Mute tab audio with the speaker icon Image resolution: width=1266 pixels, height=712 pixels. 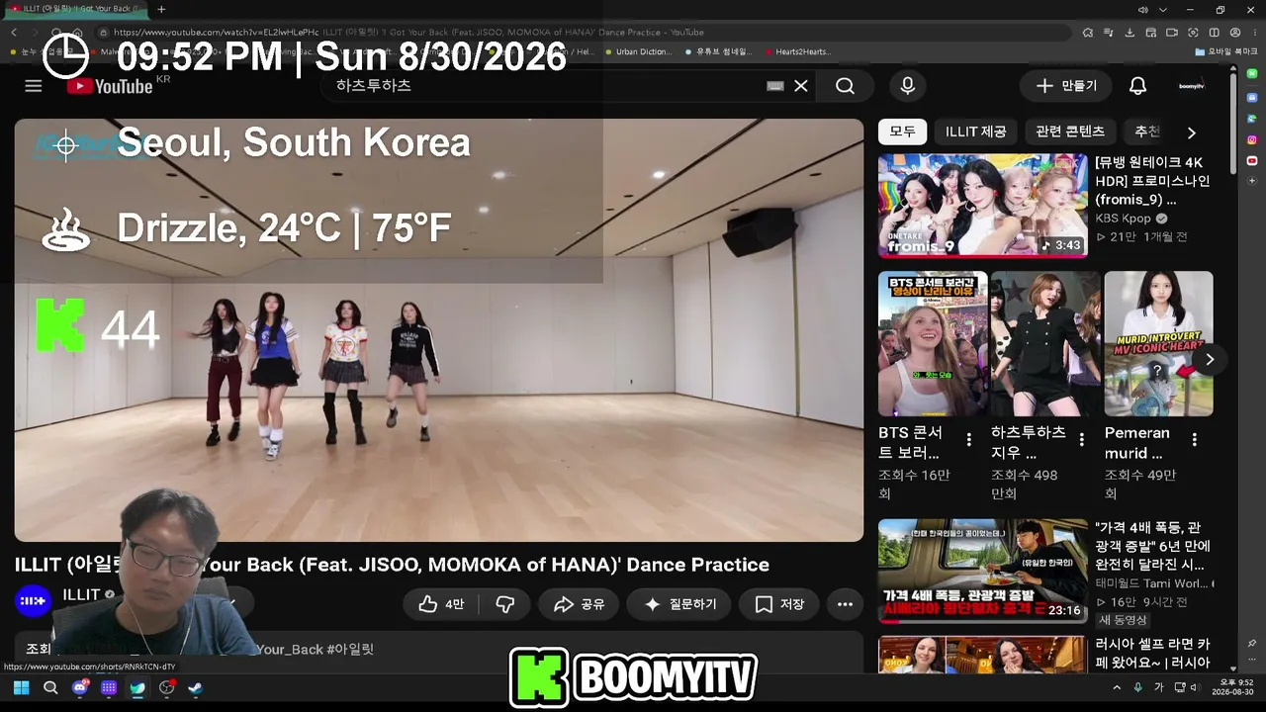(x=1143, y=10)
